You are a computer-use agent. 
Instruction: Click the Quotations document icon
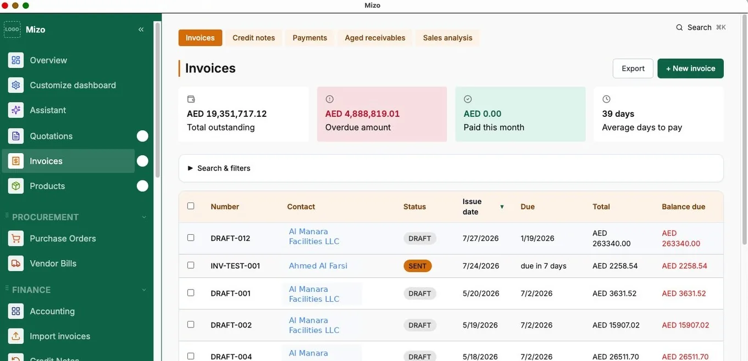tap(16, 136)
